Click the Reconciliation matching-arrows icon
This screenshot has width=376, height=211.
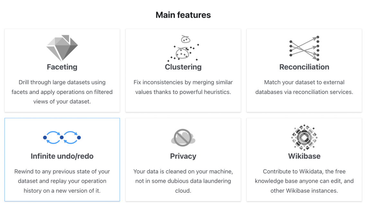coord(304,47)
